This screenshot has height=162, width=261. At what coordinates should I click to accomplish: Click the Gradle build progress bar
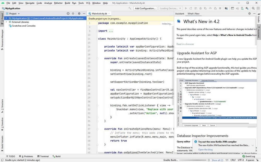[x=193, y=160]
